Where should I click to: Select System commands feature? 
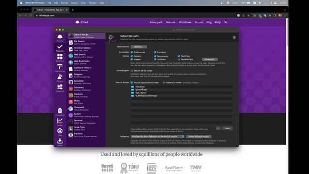[x=86, y=115]
